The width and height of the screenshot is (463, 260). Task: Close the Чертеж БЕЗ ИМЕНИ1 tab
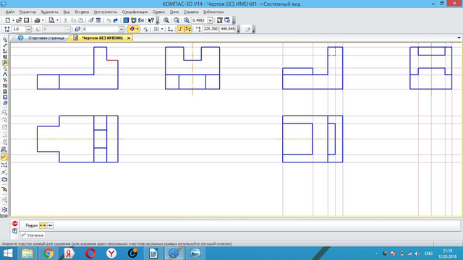129,38
